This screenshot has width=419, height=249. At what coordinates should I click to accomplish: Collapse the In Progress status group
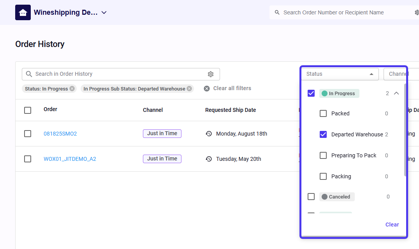click(396, 93)
